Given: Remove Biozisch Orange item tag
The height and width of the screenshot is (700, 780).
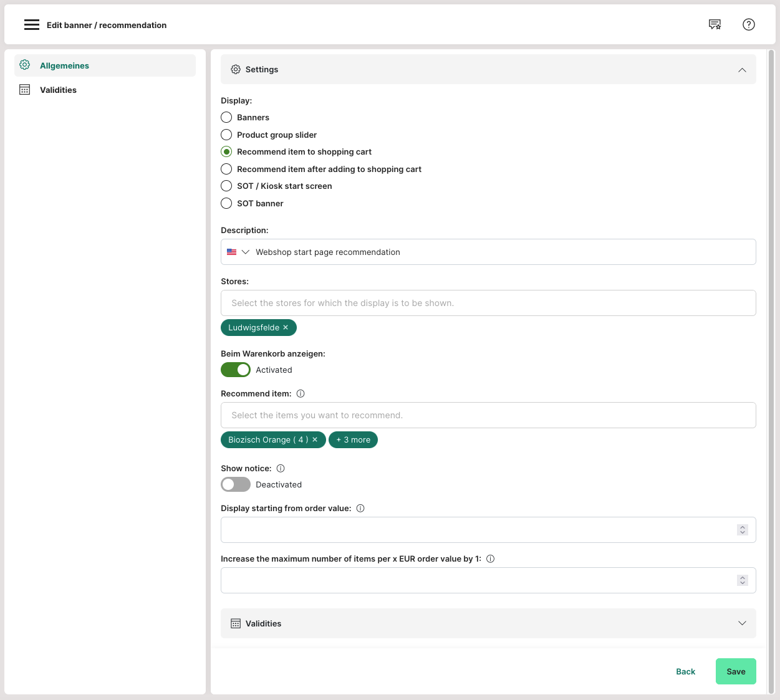Looking at the screenshot, I should point(315,440).
